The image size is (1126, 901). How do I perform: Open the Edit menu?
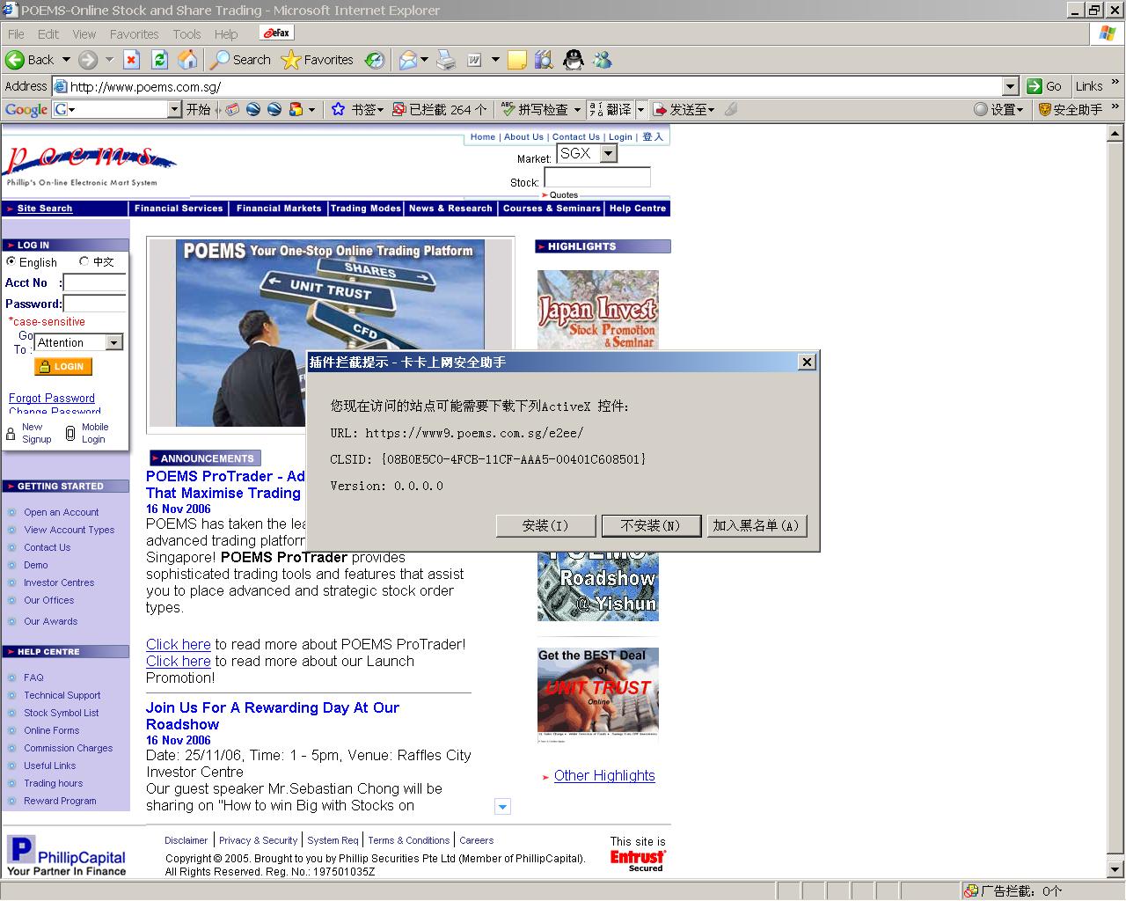48,34
